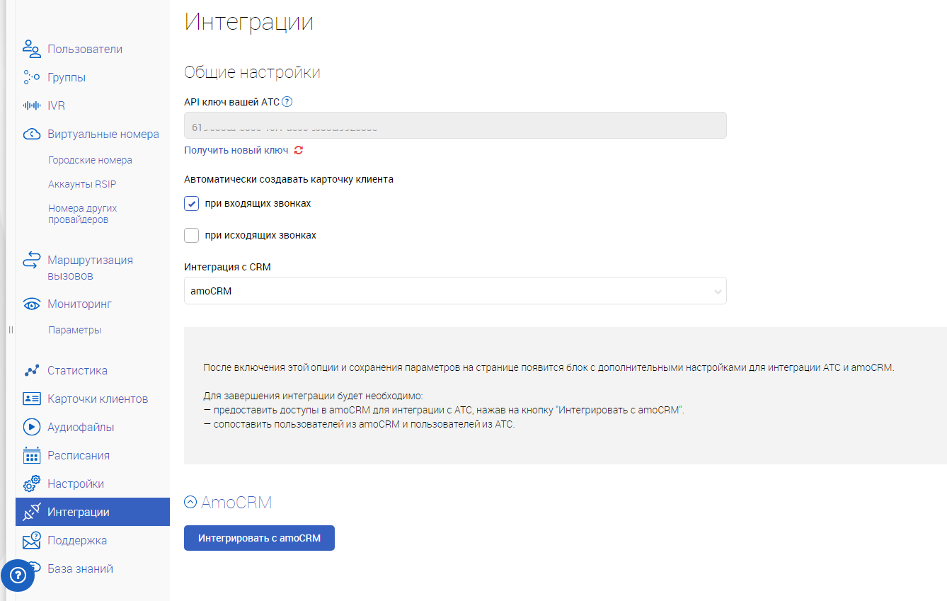Click the Integrate with amoCRM button

click(259, 538)
